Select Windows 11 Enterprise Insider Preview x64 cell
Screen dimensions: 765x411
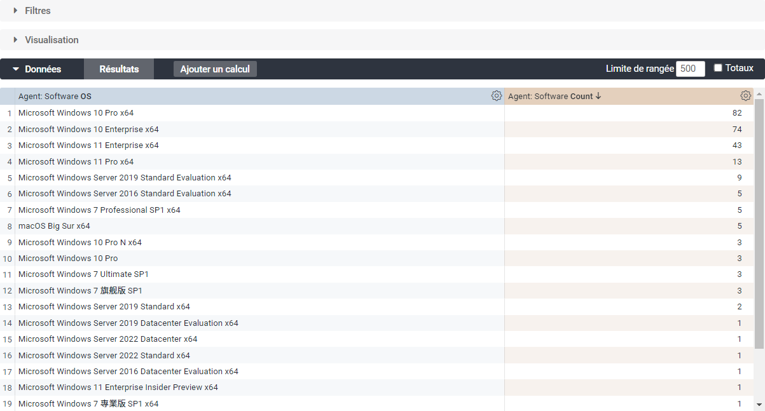(259, 387)
